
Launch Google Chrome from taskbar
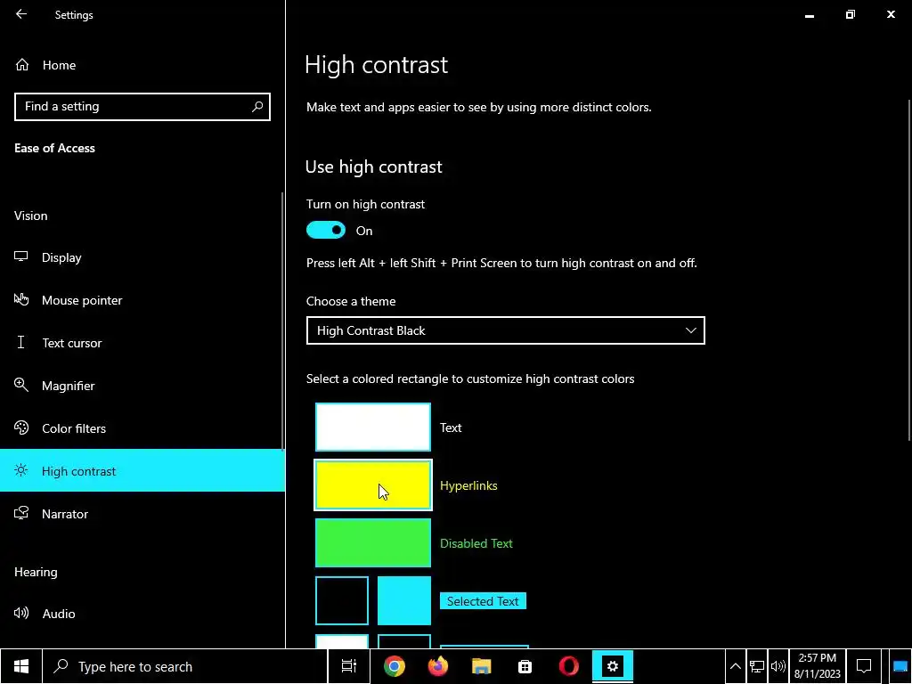click(395, 666)
